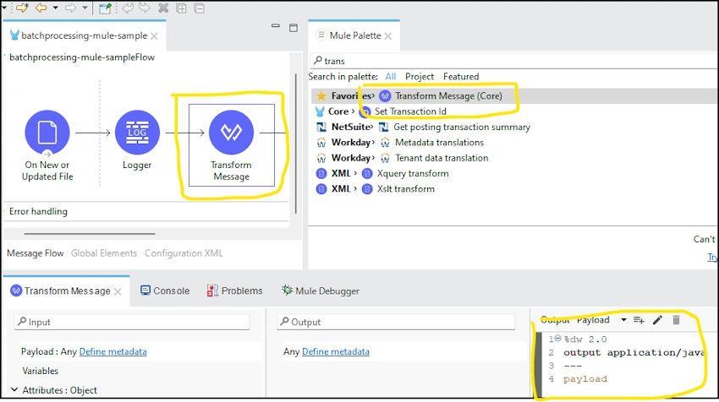Viewport: 719px width, 402px height.
Task: Click Define metadata link for Payload input
Action: coord(113,351)
